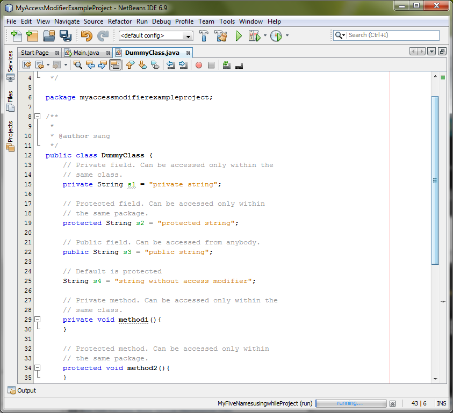Image resolution: width=453 pixels, height=413 pixels.
Task: Collapse the method1 code fold
Action: click(38, 320)
